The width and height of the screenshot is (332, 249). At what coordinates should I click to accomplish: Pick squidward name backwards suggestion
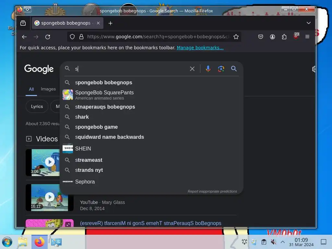point(151,137)
